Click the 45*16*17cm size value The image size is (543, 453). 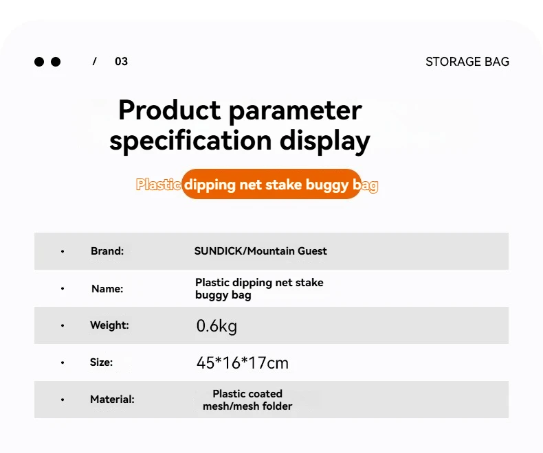coord(243,363)
